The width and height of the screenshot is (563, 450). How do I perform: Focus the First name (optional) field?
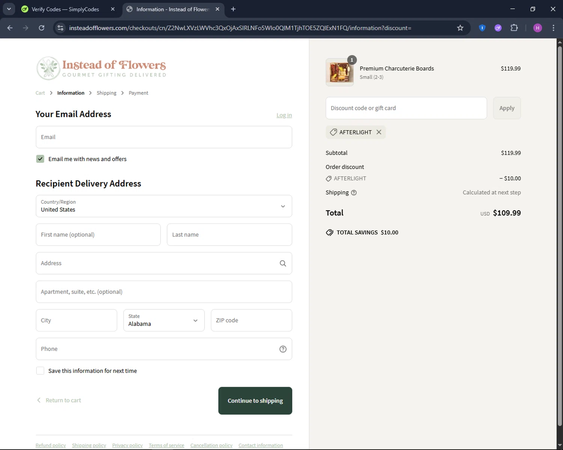[x=98, y=235]
